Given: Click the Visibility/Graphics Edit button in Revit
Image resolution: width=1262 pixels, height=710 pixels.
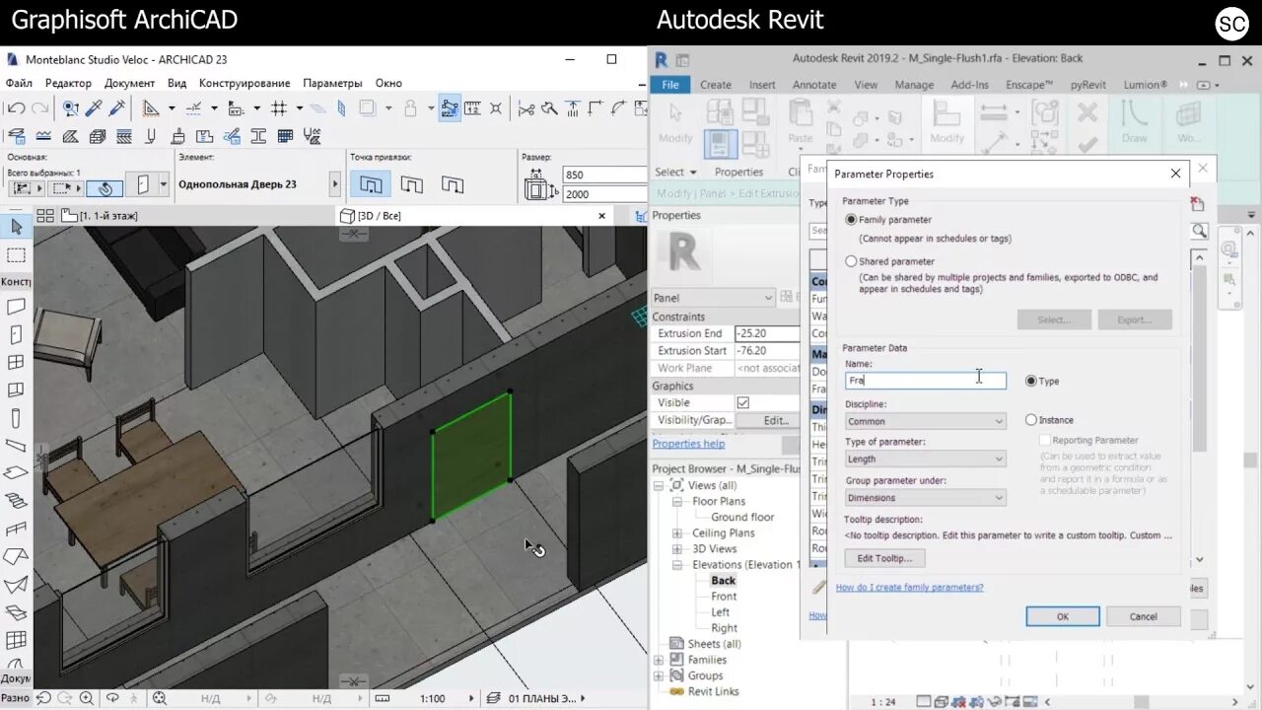Looking at the screenshot, I should [x=776, y=420].
